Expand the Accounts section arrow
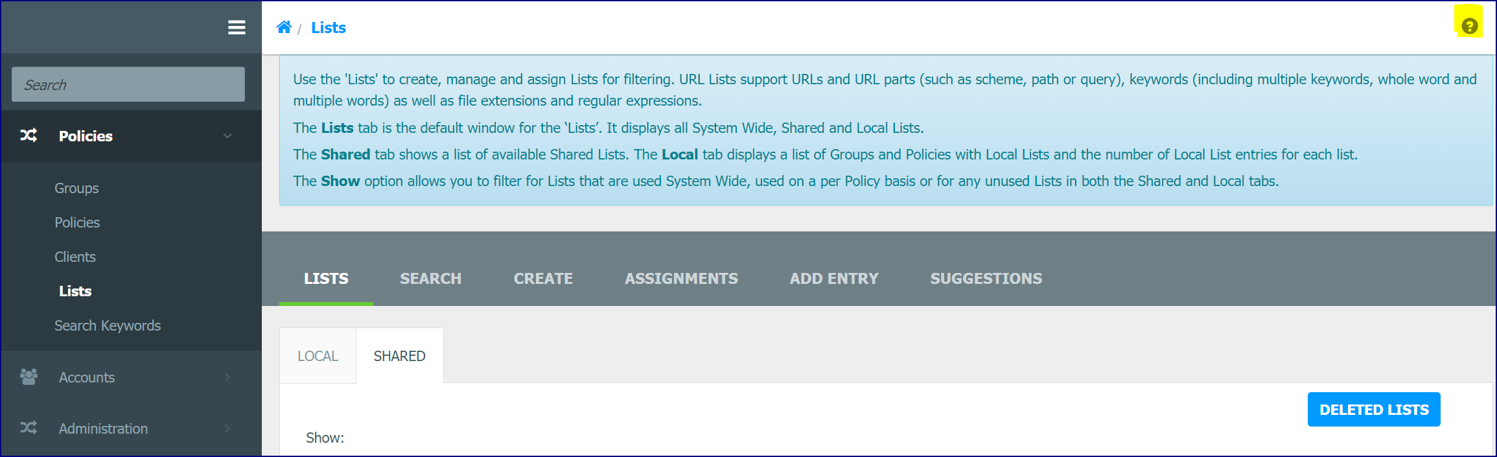Image resolution: width=1497 pixels, height=457 pixels. tap(227, 377)
